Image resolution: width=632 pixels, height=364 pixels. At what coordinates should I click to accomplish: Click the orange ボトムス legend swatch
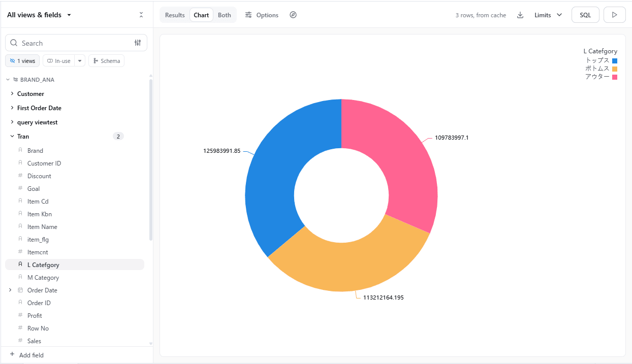[x=615, y=69]
